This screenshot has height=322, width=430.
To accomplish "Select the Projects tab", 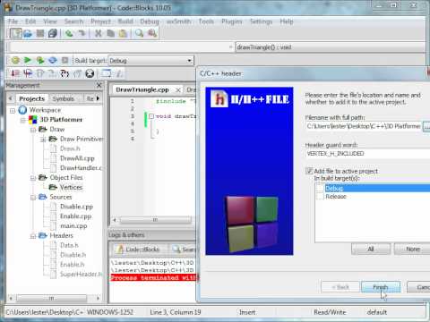I will click(x=31, y=98).
